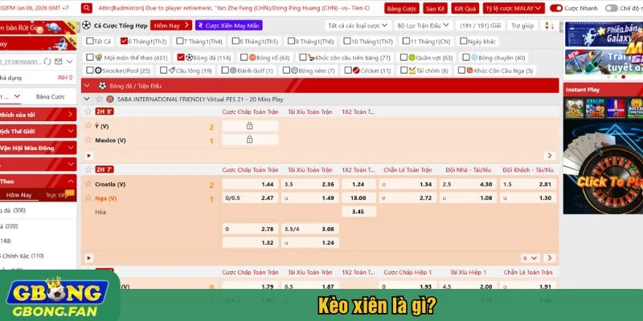Open the Bảng Cược header button
This screenshot has height=321, width=643.
coord(401,8)
